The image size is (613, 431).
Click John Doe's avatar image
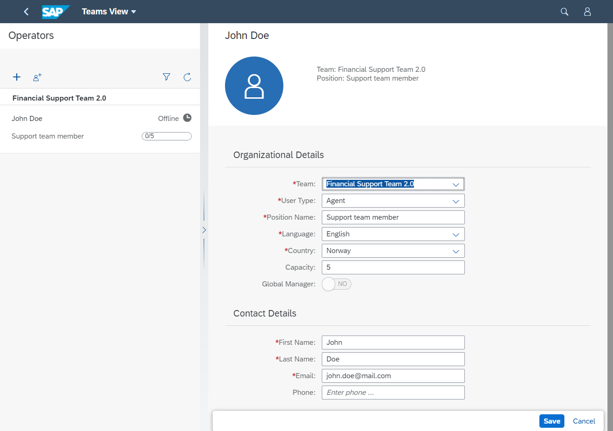pyautogui.click(x=254, y=86)
